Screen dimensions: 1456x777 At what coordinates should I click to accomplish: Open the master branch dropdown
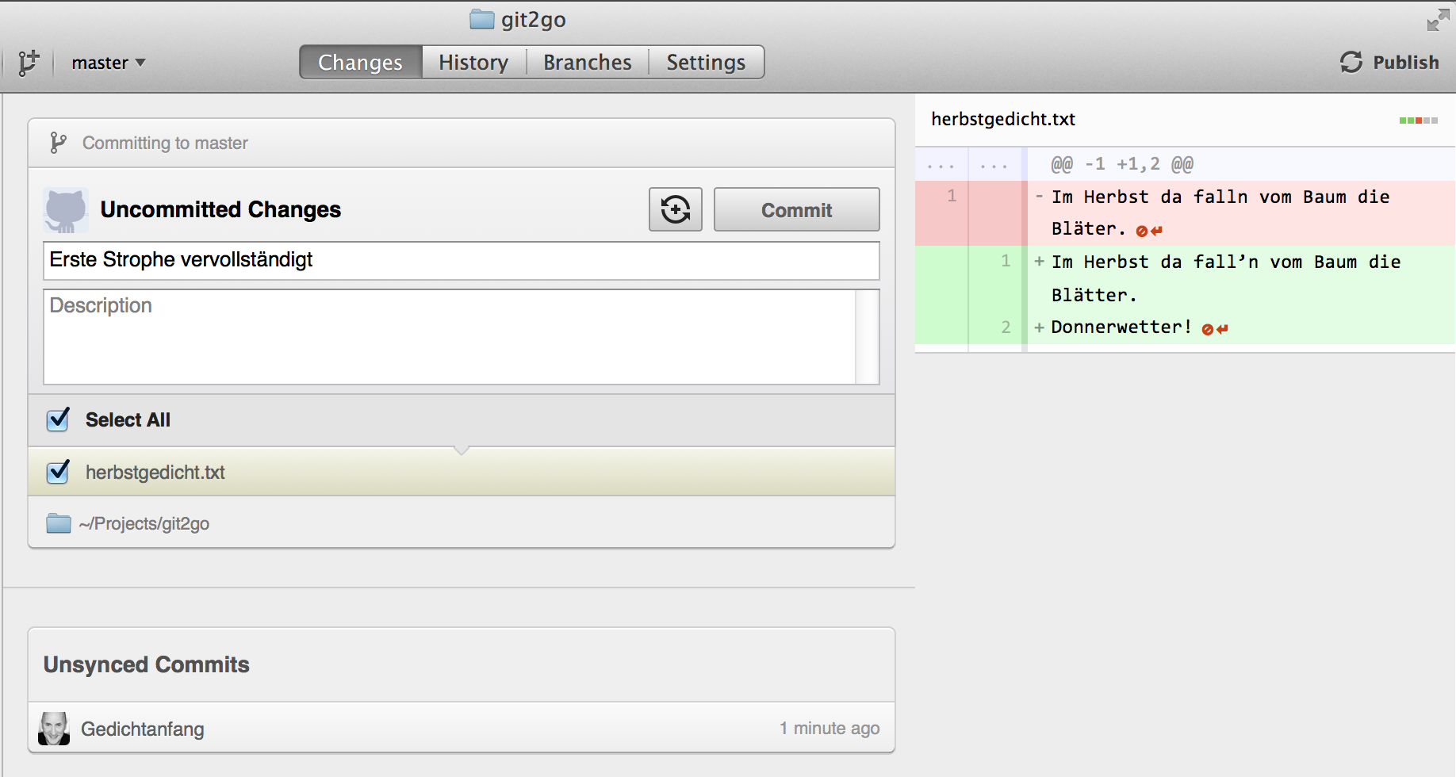click(x=108, y=63)
